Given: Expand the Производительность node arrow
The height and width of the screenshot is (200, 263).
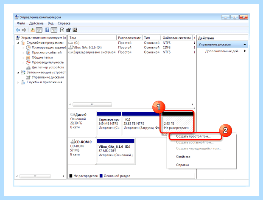Looking at the screenshot, I should 23,63.
